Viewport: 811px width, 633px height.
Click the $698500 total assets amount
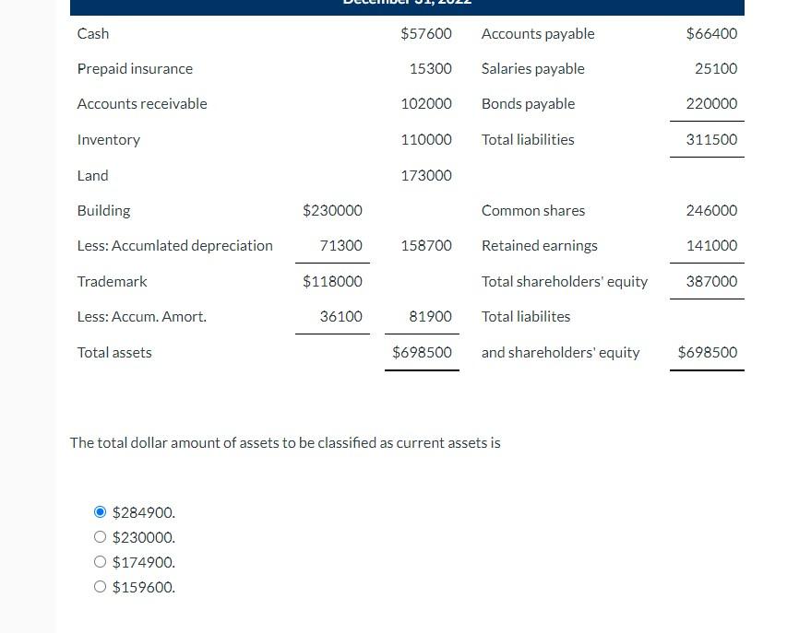(x=421, y=352)
